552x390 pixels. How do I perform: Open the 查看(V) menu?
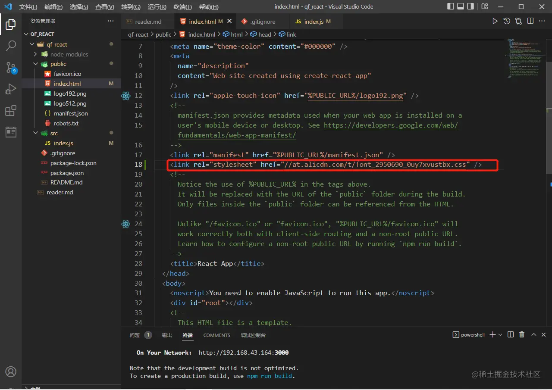104,7
